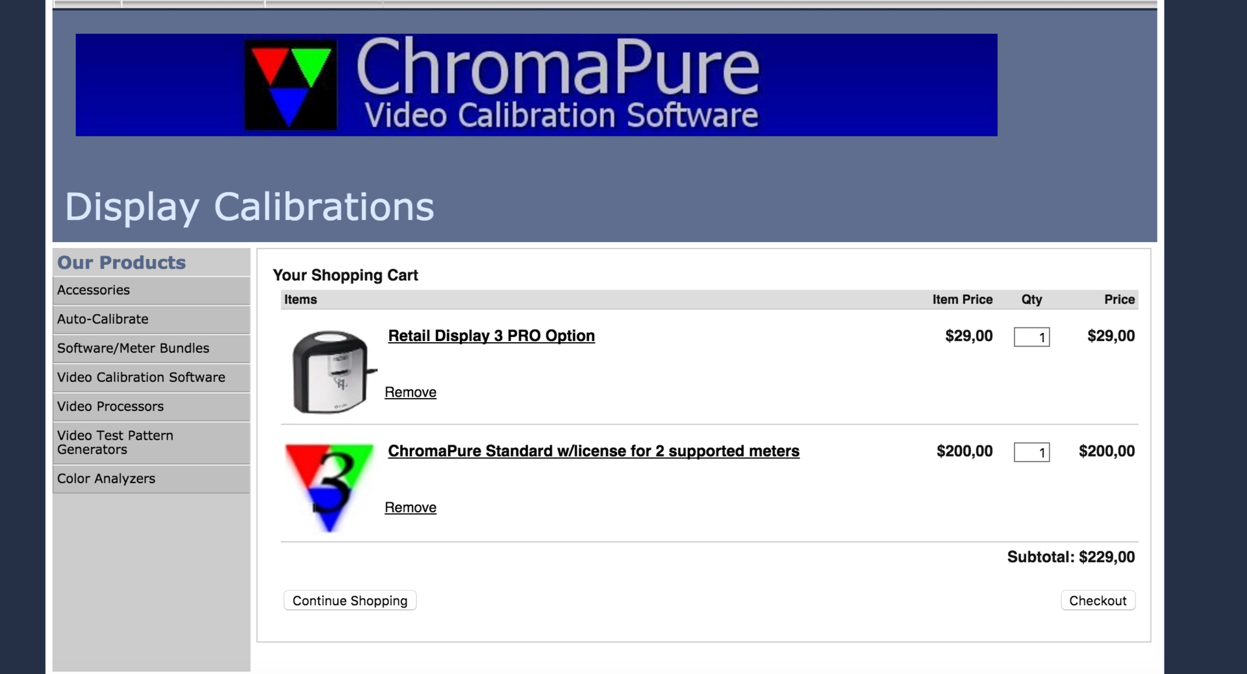Open the Auto-Calibrate category

coord(151,319)
